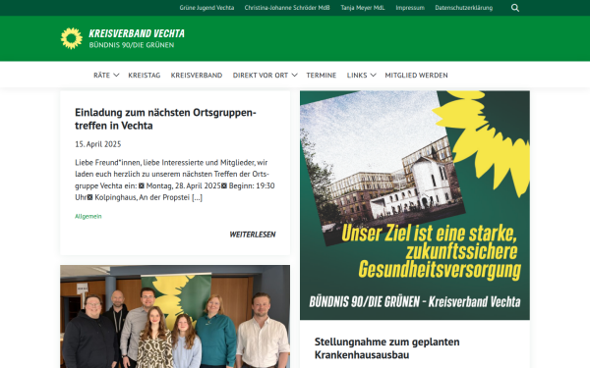590x368 pixels.
Task: Open the DIREKT VOR ORT menu item
Action: click(x=261, y=76)
